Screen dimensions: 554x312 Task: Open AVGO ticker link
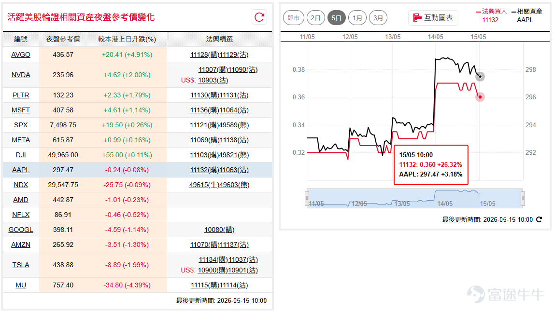pos(21,54)
